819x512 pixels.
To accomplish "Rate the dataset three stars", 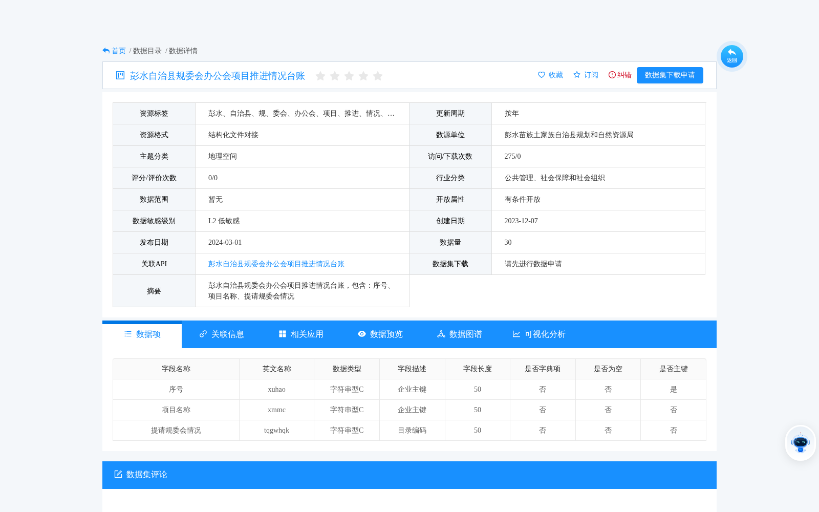I will tap(349, 76).
